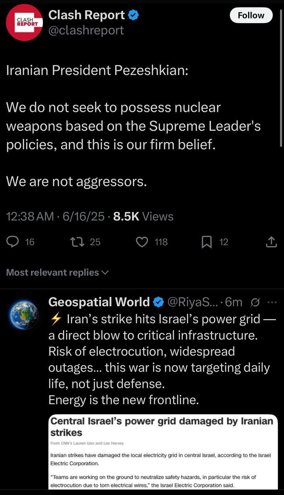
Task: Open the Geospatial World display name
Action: (99, 302)
